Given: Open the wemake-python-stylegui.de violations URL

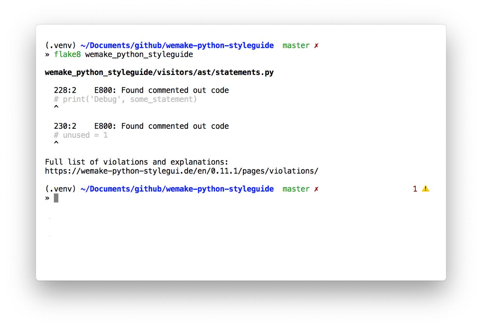Looking at the screenshot, I should 182,171.
